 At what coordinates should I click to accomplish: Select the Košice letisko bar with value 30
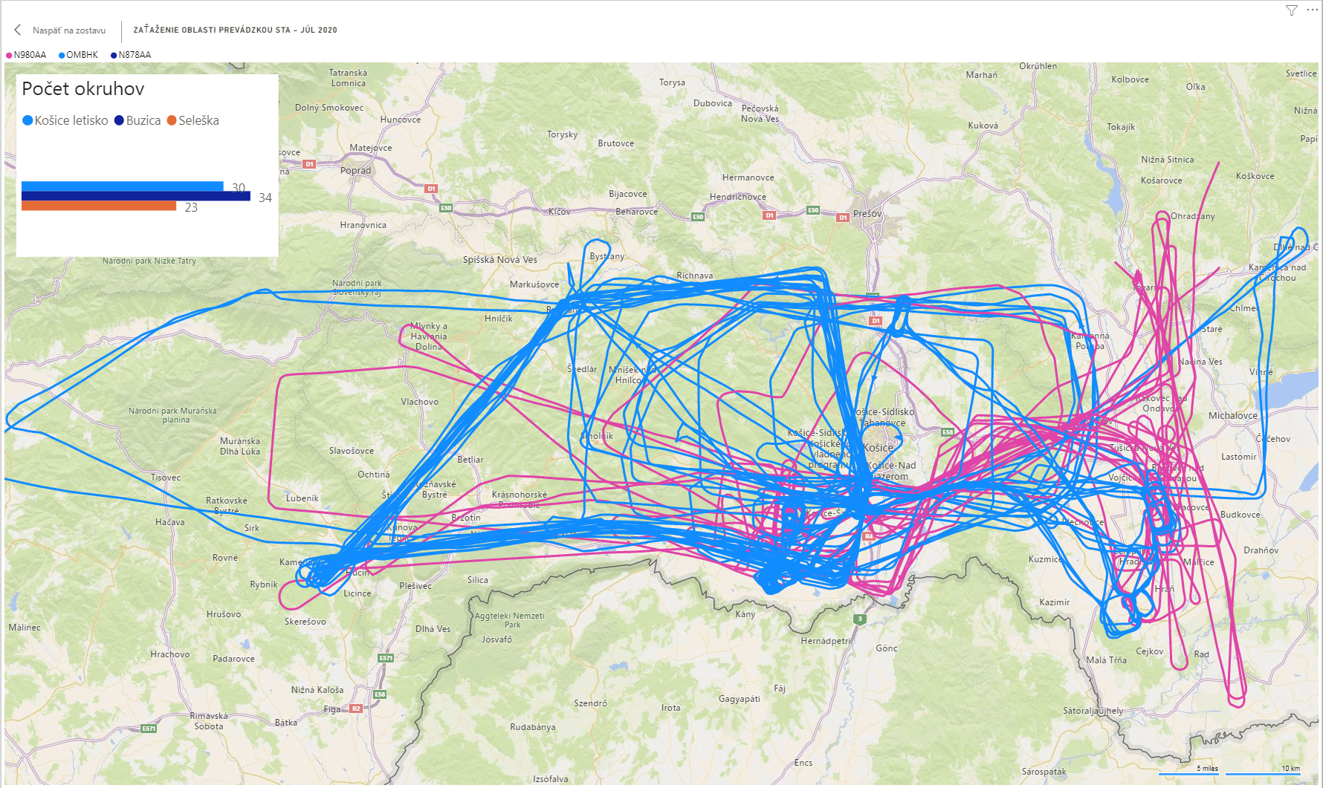coord(122,186)
